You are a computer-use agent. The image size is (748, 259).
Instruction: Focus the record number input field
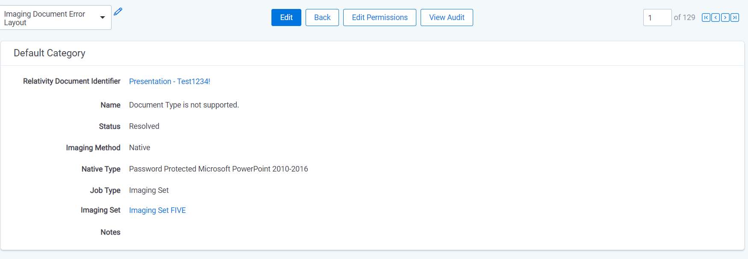pos(657,17)
